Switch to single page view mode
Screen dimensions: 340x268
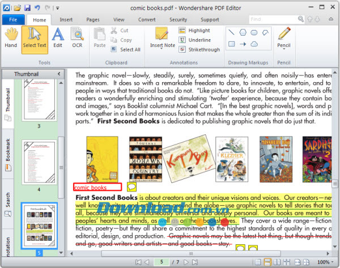coord(258,262)
